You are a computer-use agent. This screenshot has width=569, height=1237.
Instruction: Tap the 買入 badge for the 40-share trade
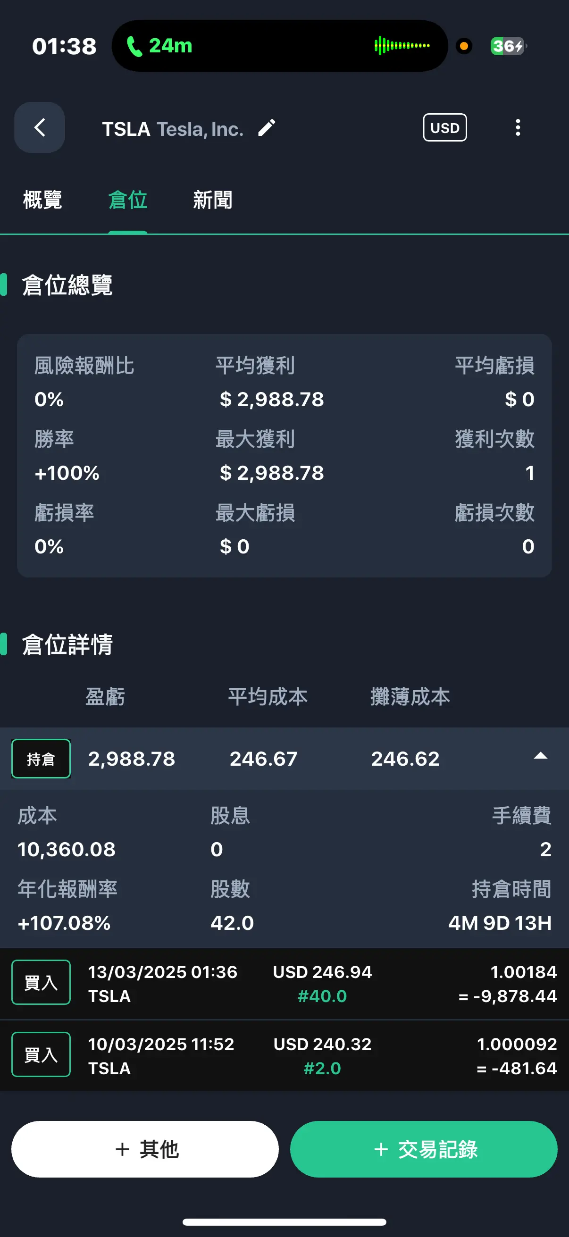(x=41, y=983)
